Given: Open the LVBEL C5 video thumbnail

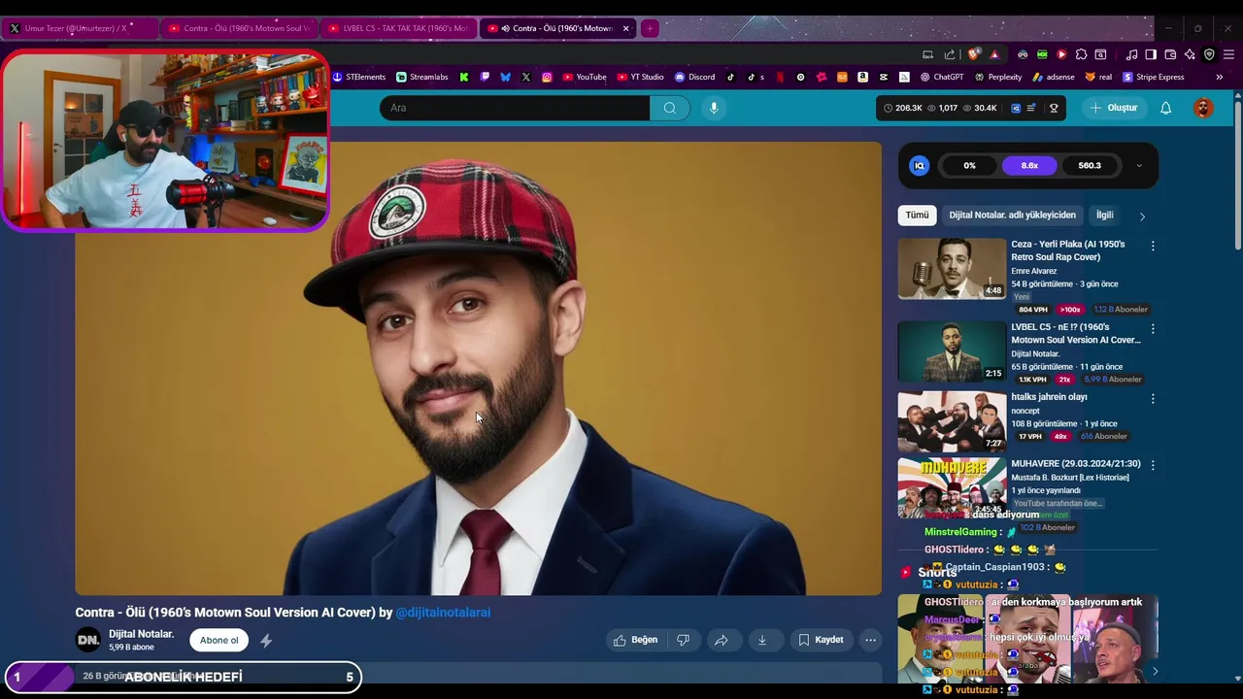Looking at the screenshot, I should [x=952, y=351].
